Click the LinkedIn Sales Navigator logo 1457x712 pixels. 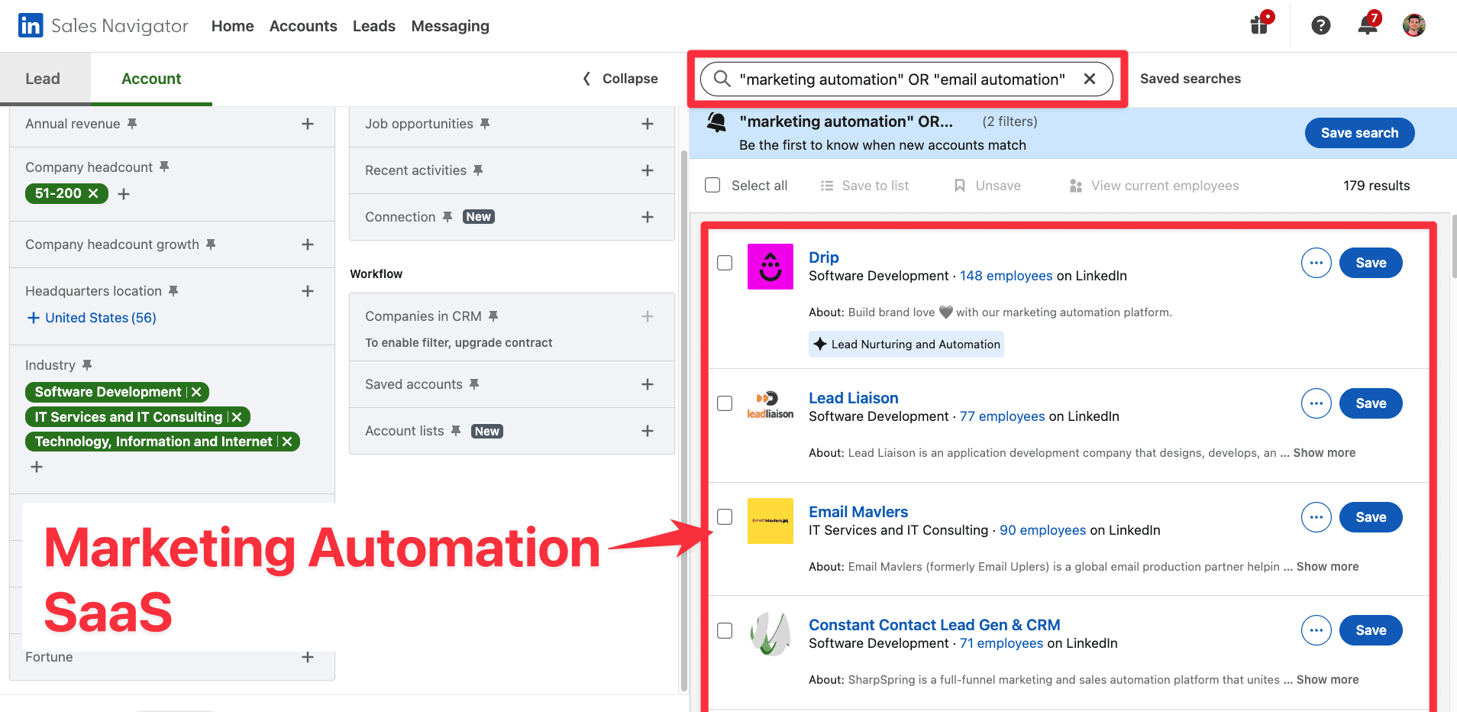103,26
